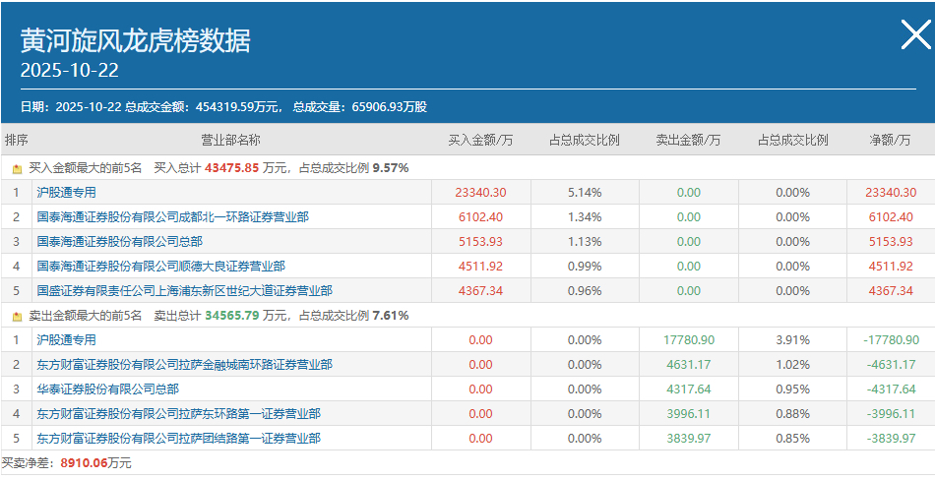Click the 买入金额/万 column header
This screenshot has height=479, width=935.
point(480,140)
